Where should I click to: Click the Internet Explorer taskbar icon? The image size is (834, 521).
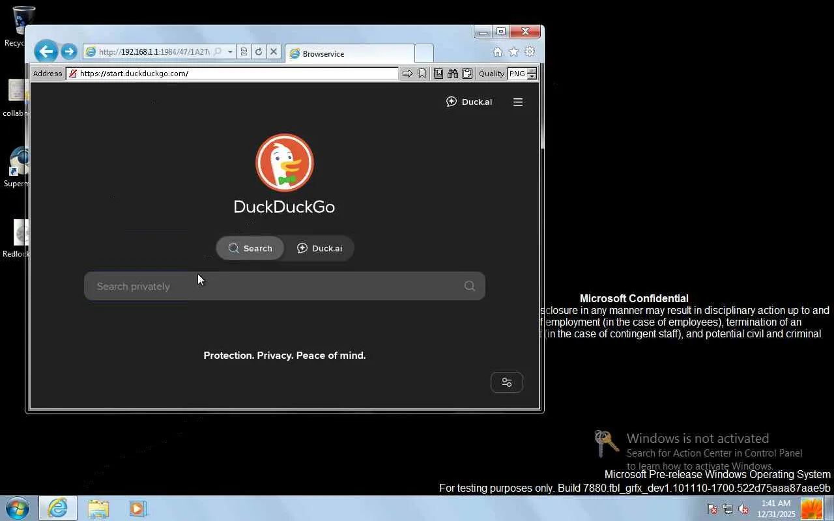[x=58, y=508]
